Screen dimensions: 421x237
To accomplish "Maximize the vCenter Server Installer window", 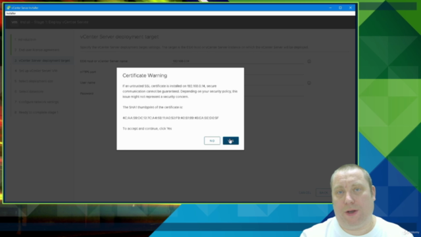I will click(x=340, y=8).
